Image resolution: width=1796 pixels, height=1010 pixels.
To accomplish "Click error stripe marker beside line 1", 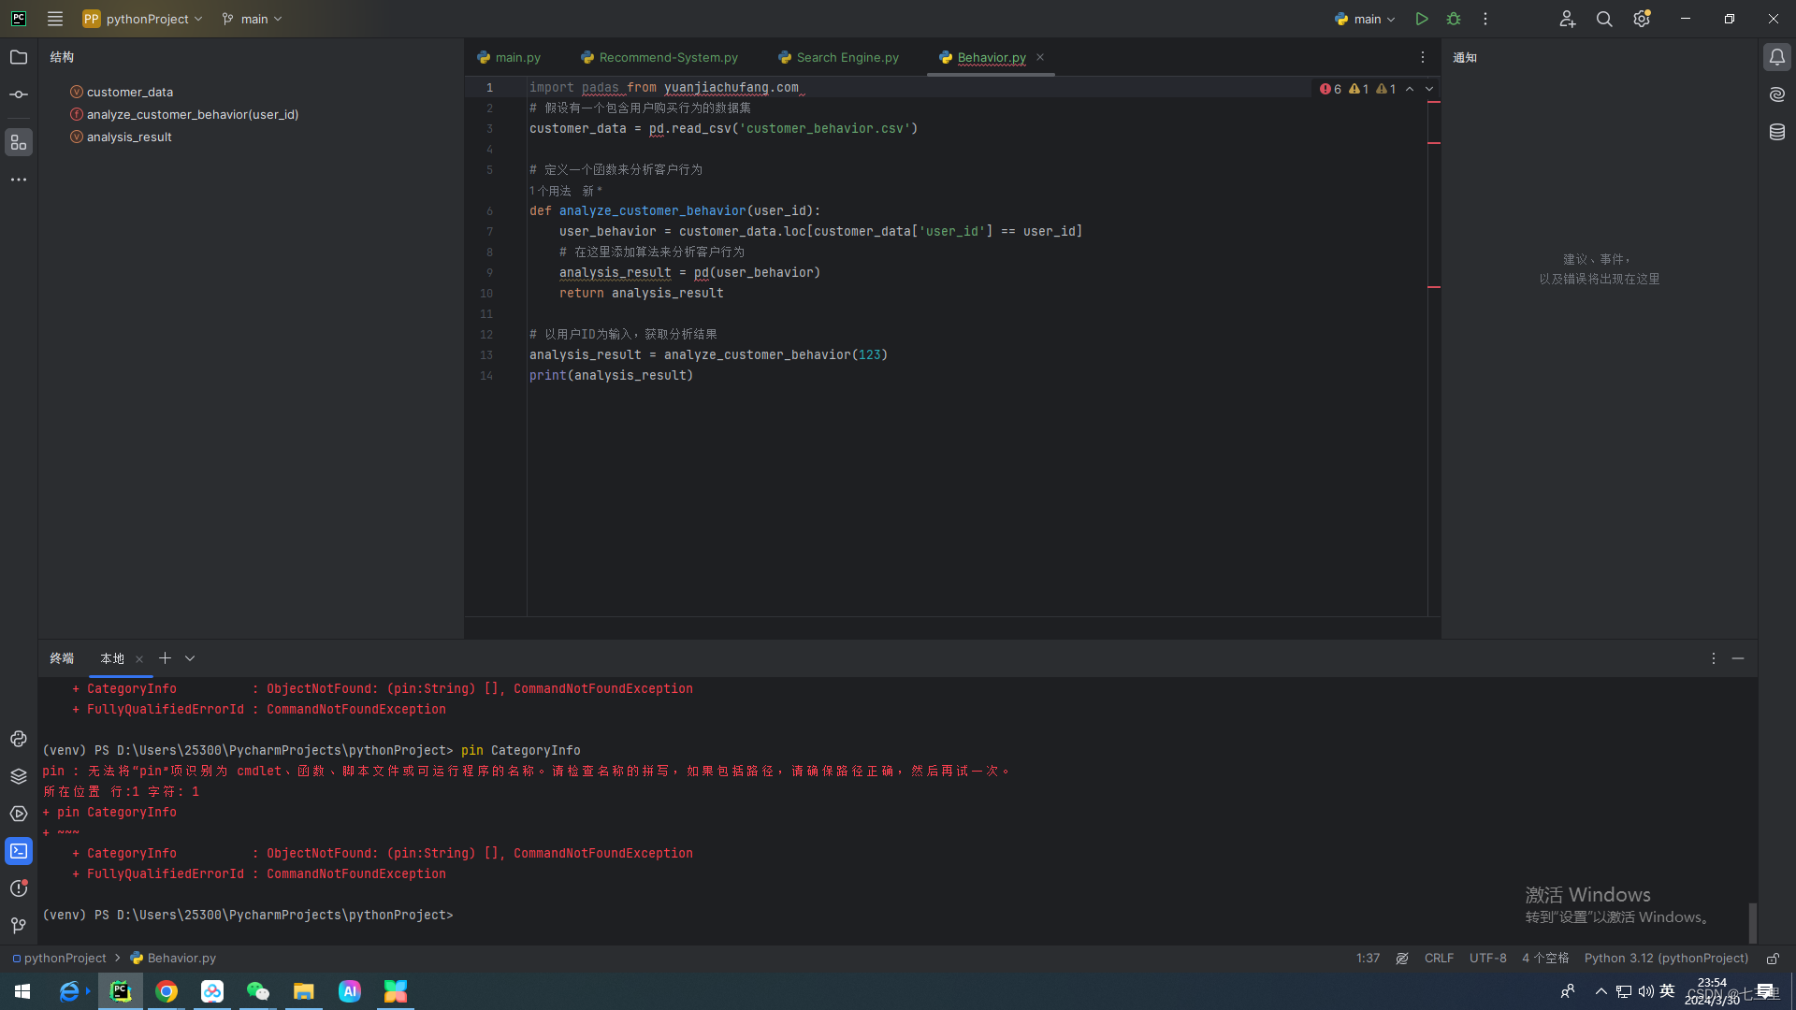I will coord(1434,102).
